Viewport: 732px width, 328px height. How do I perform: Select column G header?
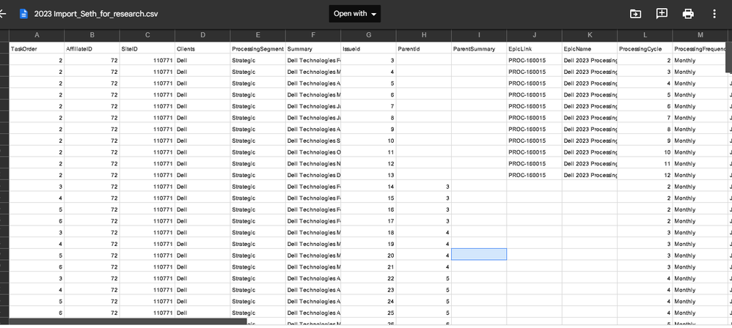pos(368,35)
